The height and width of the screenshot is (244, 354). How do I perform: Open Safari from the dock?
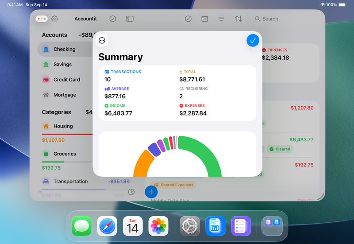[107, 226]
